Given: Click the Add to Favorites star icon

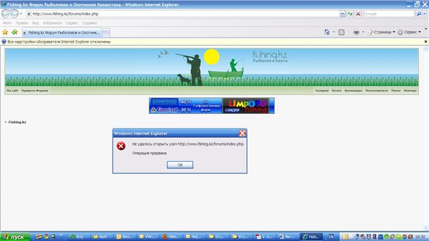Looking at the screenshot, I should (x=15, y=32).
